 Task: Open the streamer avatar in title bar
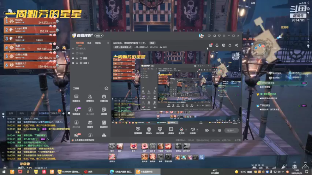[x=201, y=36]
